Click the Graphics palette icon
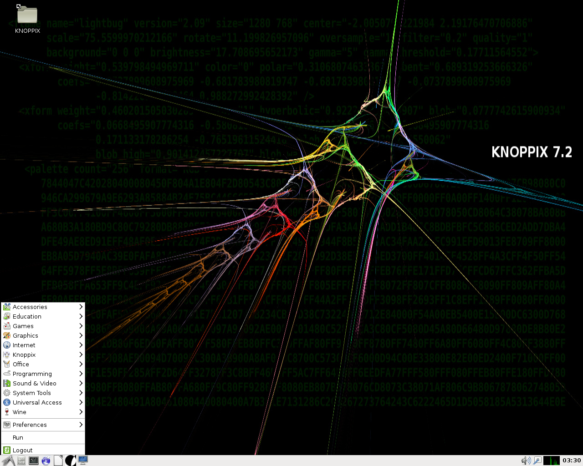 pyautogui.click(x=7, y=335)
